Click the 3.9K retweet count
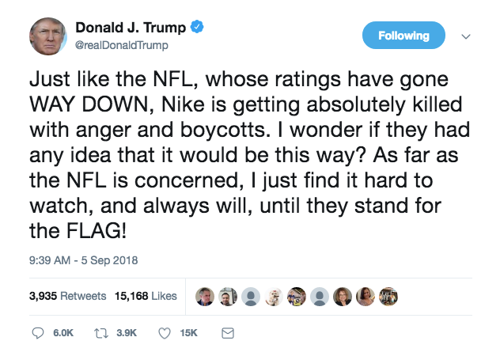Image resolution: width=500 pixels, height=356 pixels. click(x=127, y=334)
